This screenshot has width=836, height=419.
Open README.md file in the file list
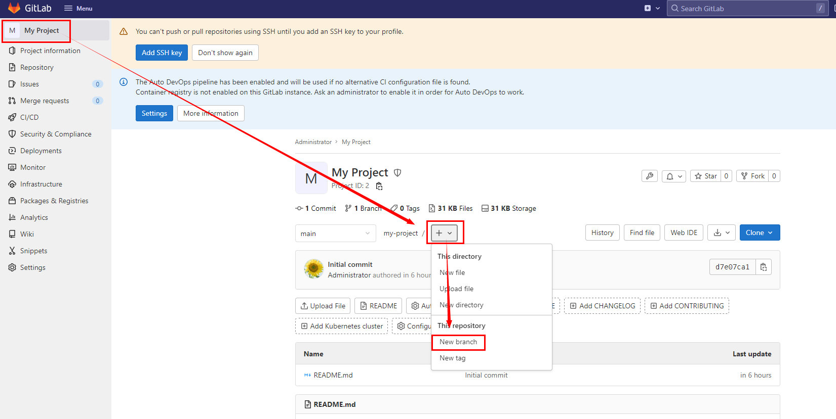[x=333, y=375]
